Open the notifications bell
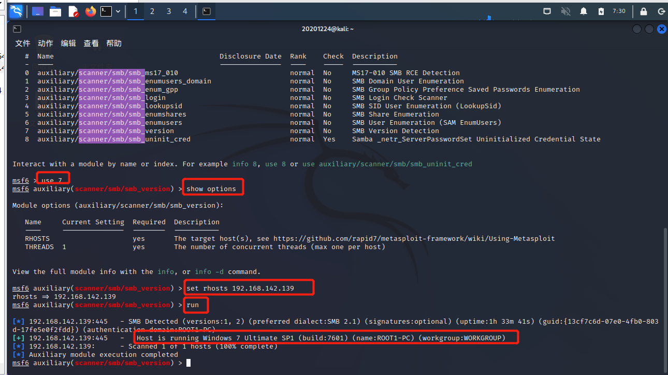Image resolution: width=668 pixels, height=375 pixels. pos(584,11)
